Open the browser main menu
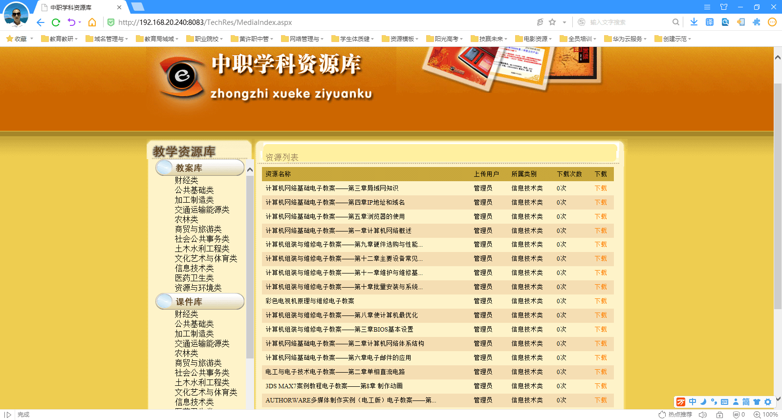 point(707,7)
